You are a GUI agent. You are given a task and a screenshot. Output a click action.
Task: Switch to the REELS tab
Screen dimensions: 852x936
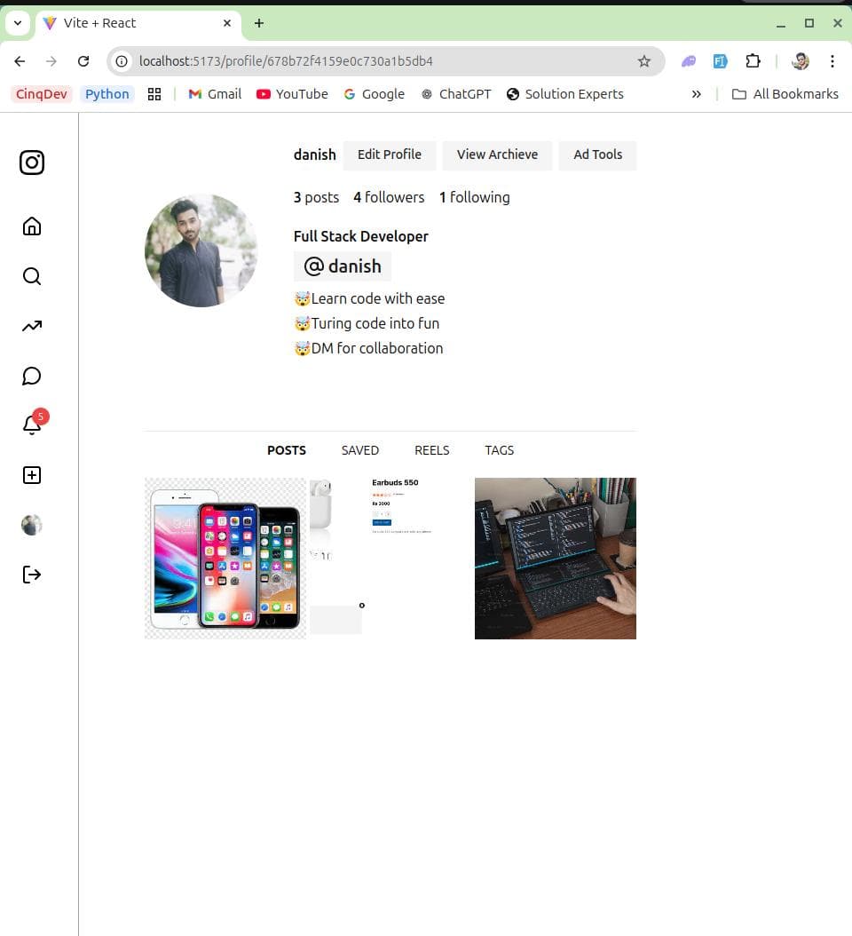432,450
